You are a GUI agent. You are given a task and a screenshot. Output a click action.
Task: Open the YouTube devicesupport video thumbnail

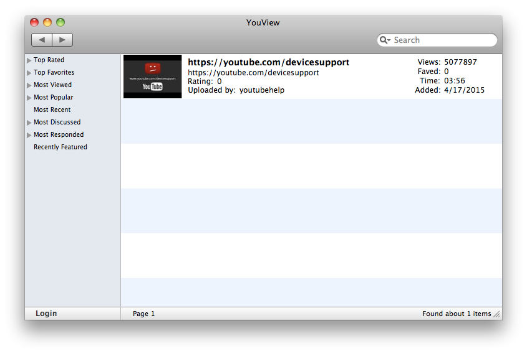click(153, 77)
